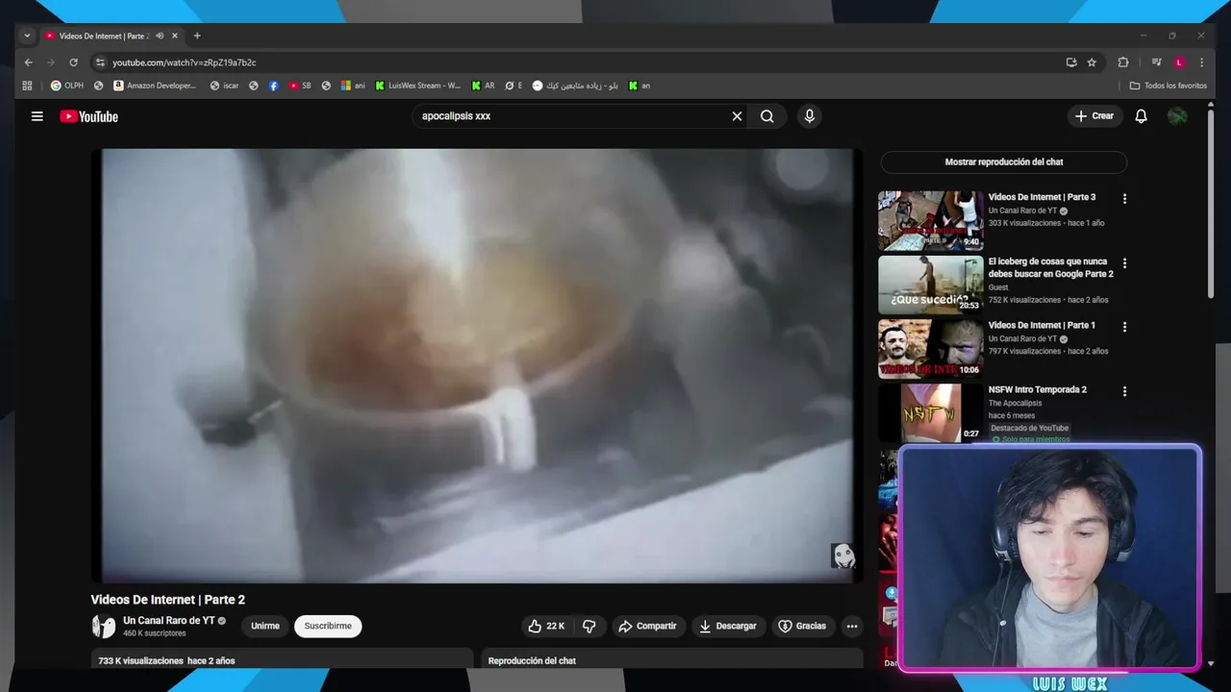Dislike the video with thumbs down
This screenshot has width=1231, height=692.
coord(589,626)
